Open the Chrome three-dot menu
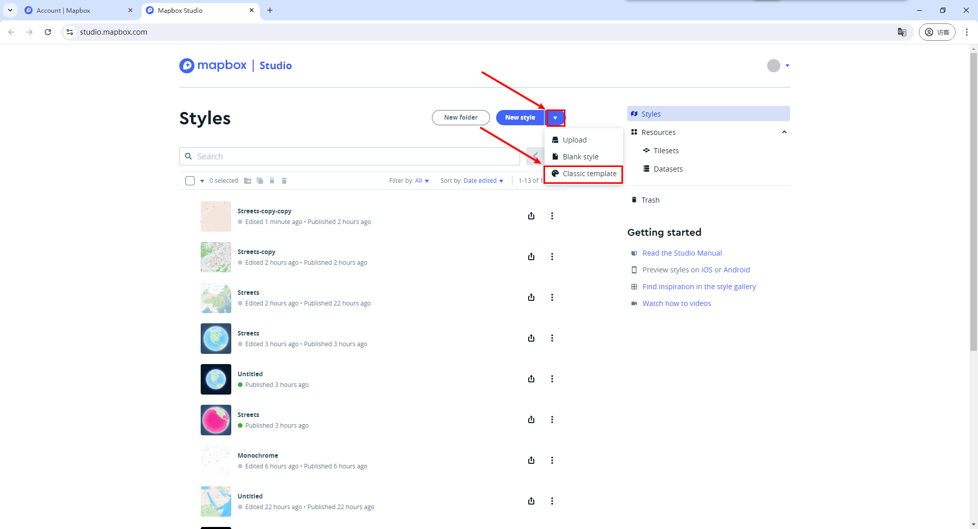 pos(967,32)
